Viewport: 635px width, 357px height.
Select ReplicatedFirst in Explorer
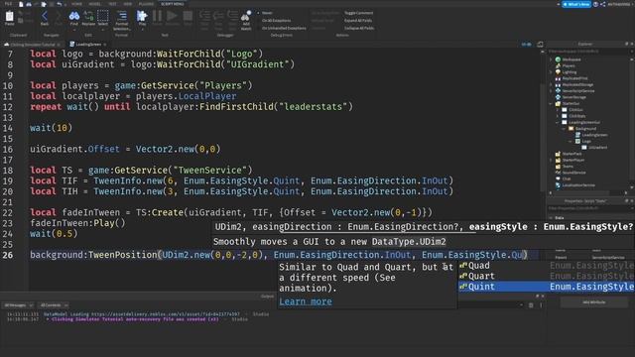[574, 78]
